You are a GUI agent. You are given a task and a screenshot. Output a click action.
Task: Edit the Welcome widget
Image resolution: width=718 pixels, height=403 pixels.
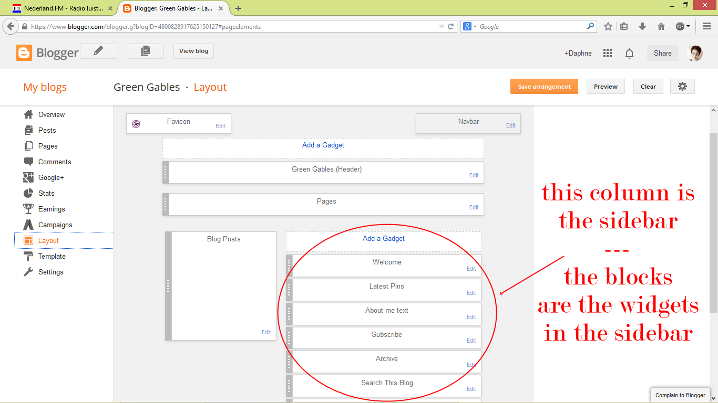[x=470, y=269]
